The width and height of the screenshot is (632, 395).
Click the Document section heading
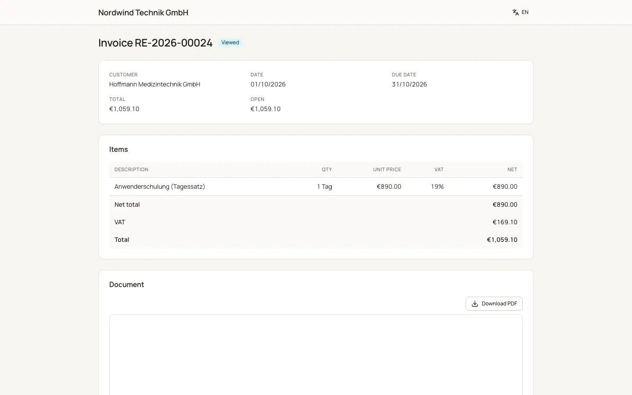coord(126,284)
